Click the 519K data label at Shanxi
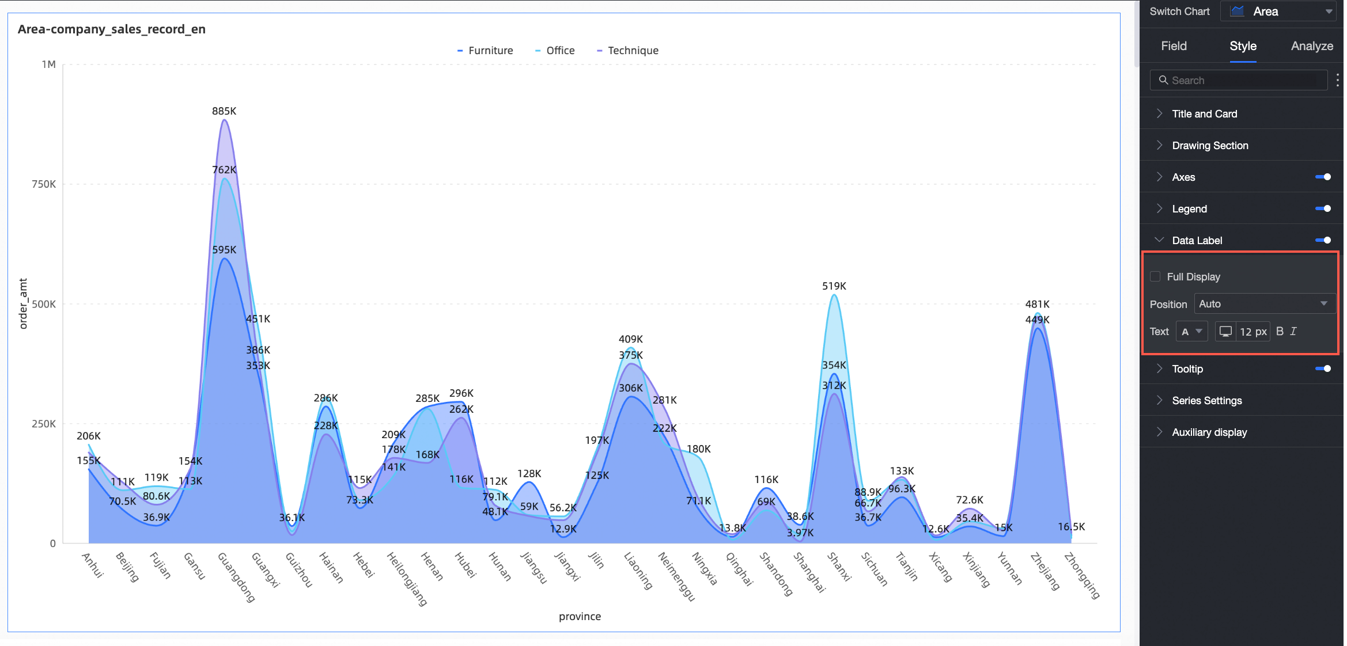The image size is (1347, 646). [x=834, y=286]
